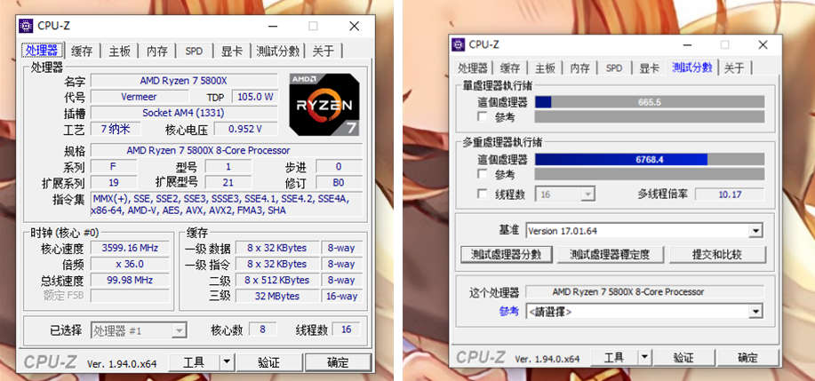Start the 測試處理器分數 benchmark
Image resolution: width=815 pixels, height=381 pixels.
coord(507,254)
